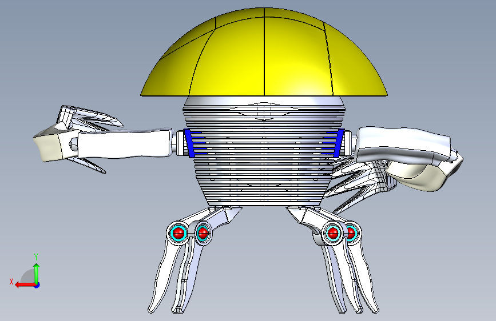Click the blue Z-axis dot at triad origin
This screenshot has height=321, width=496.
pos(37,285)
